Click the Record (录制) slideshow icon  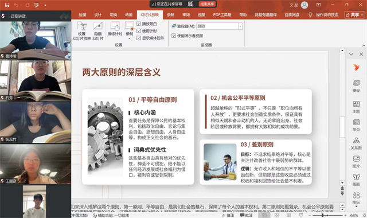129,26
